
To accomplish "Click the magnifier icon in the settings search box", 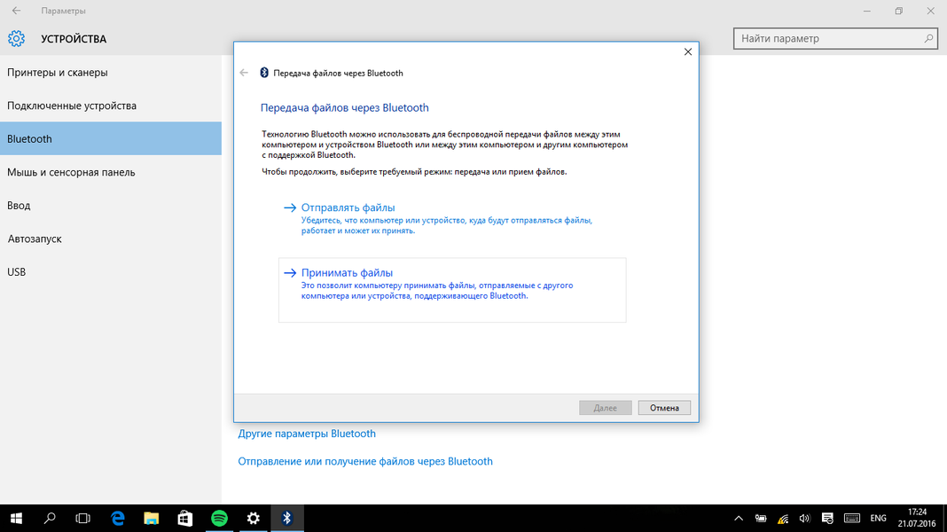I will click(x=928, y=39).
